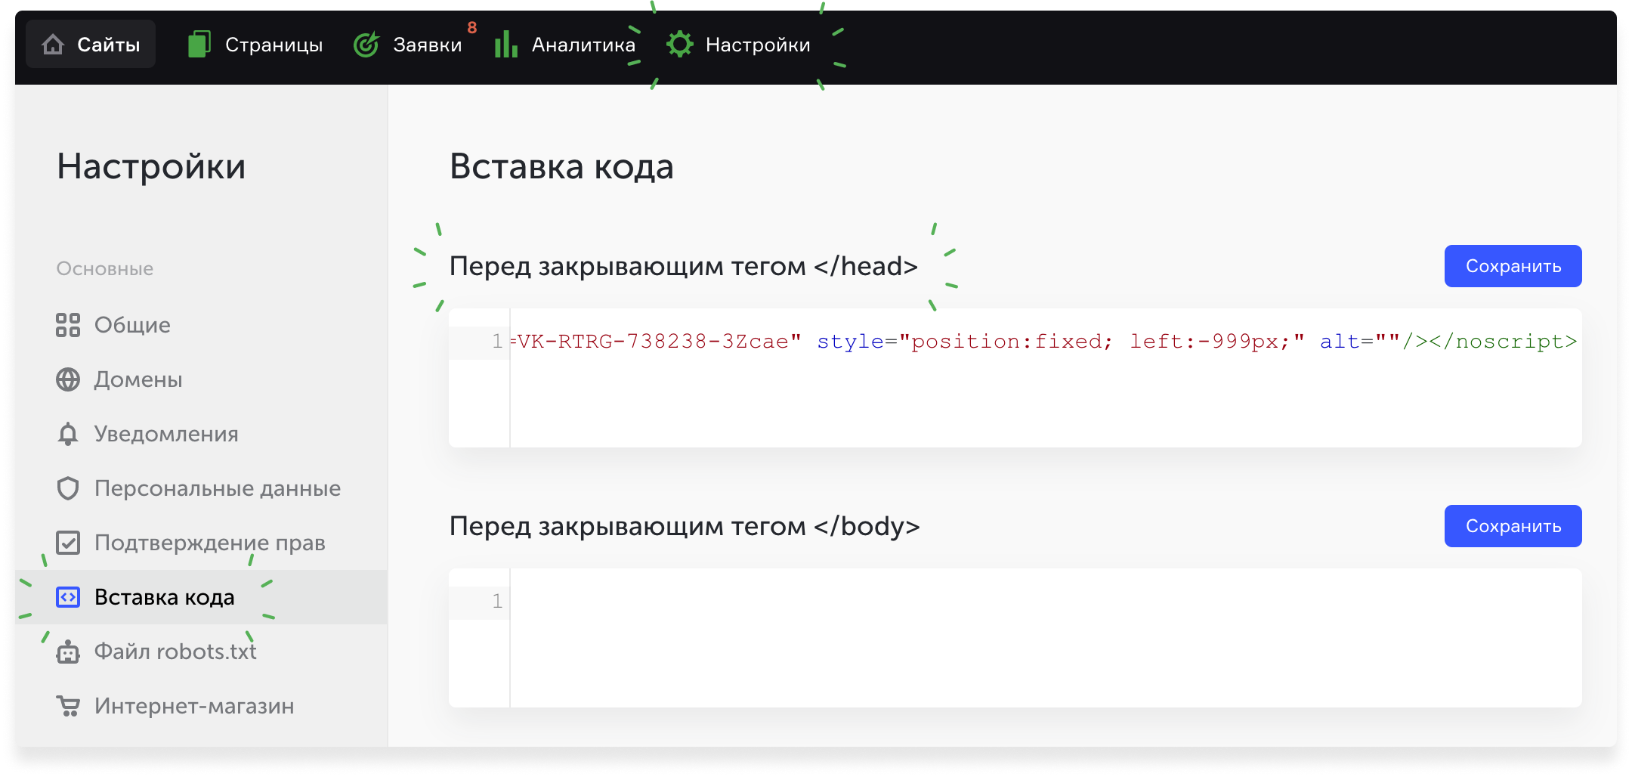Click the 'Вставка кода' page heading

pos(561,166)
